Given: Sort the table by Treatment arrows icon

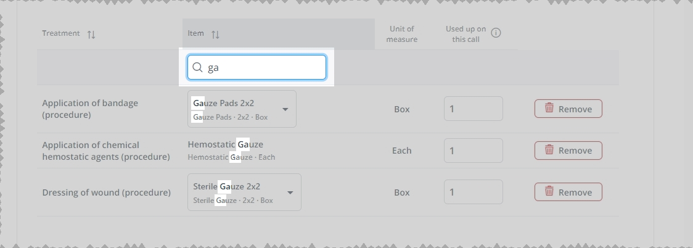Looking at the screenshot, I should [91, 35].
